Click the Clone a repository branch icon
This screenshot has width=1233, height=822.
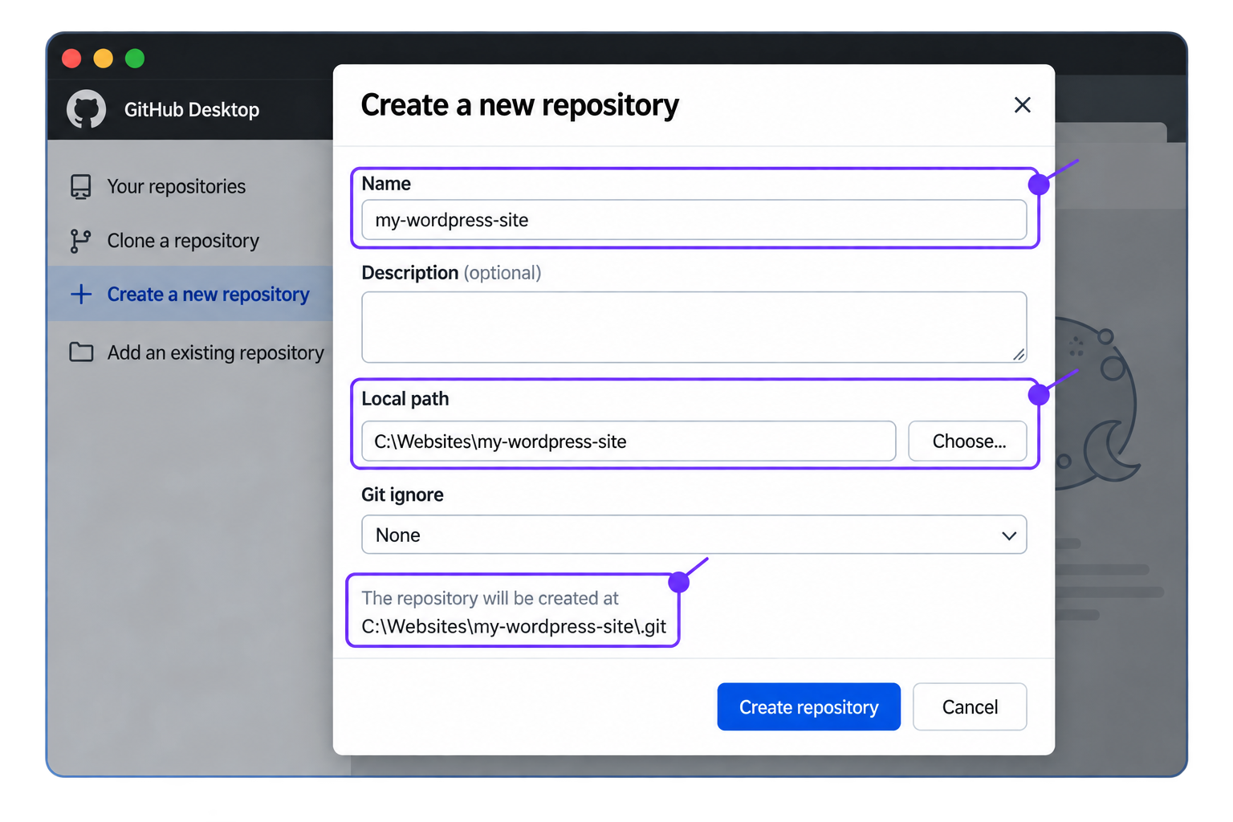(80, 241)
